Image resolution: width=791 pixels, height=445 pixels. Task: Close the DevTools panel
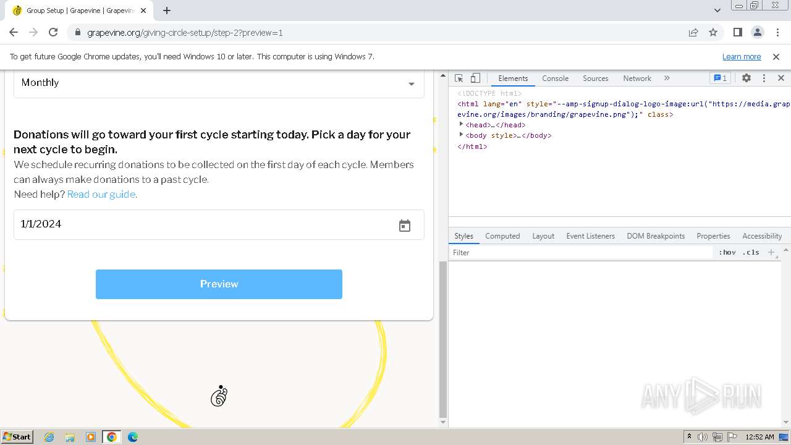pos(781,78)
